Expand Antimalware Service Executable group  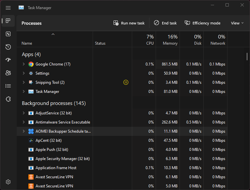click(23, 122)
